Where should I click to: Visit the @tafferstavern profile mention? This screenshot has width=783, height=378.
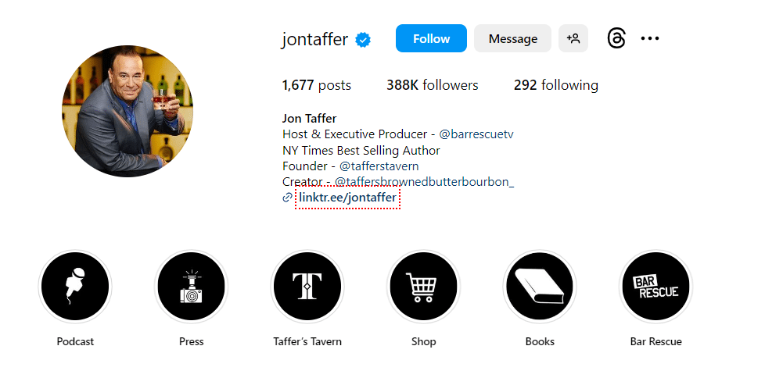click(x=379, y=166)
